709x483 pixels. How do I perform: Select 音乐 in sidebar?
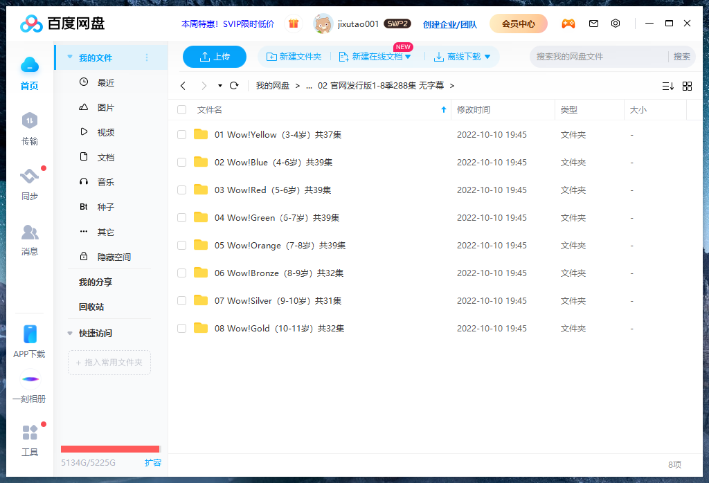(x=111, y=181)
